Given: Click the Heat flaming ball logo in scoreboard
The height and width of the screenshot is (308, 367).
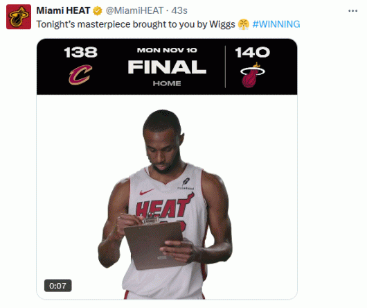Looking at the screenshot, I should [x=252, y=75].
